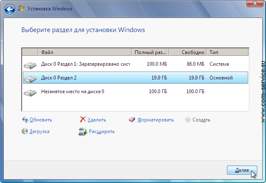Click the Создать starburst icon

coord(187,120)
